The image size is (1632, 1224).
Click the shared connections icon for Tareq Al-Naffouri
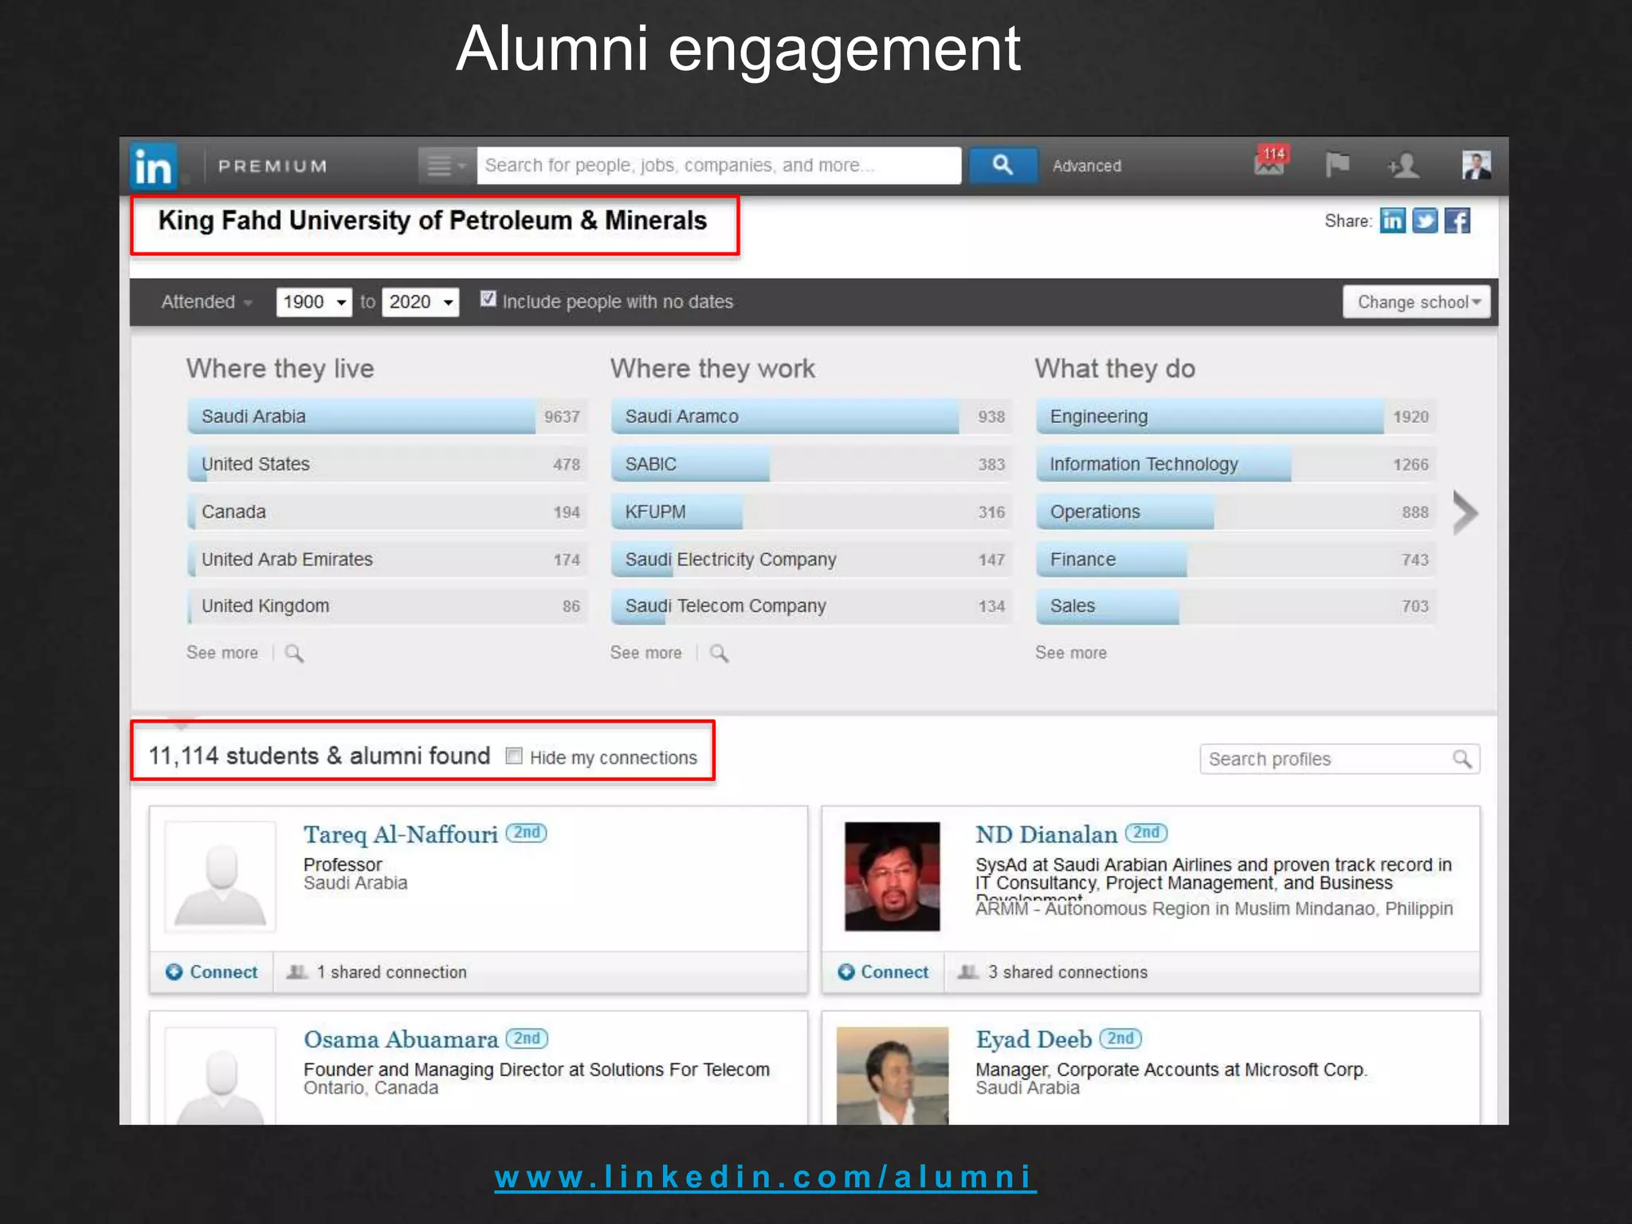tap(297, 972)
